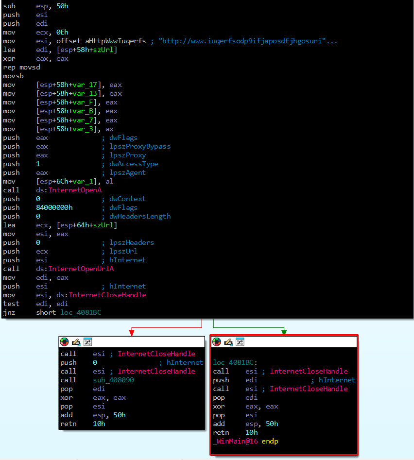Select the dwAccessType comment text
The image size is (414, 460).
pos(133,164)
